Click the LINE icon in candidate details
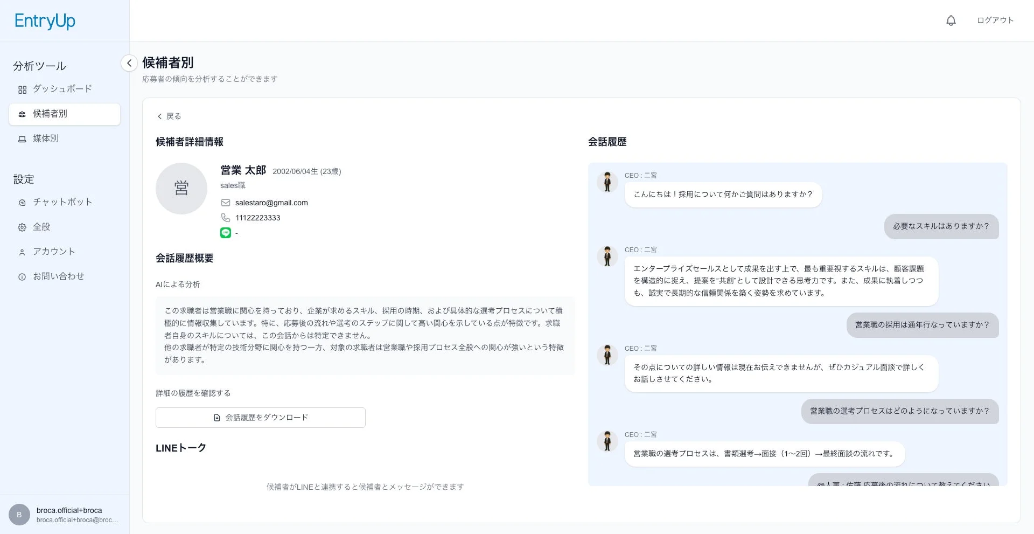 (225, 233)
